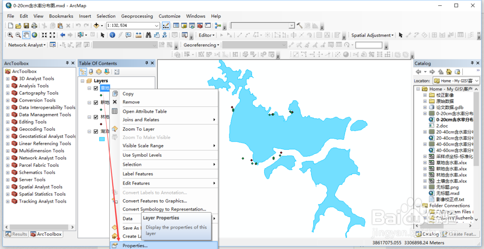The width and height of the screenshot is (484, 249).
Task: Click the Fixed Zoom Out icon
Action: pyautogui.click(x=52, y=35)
